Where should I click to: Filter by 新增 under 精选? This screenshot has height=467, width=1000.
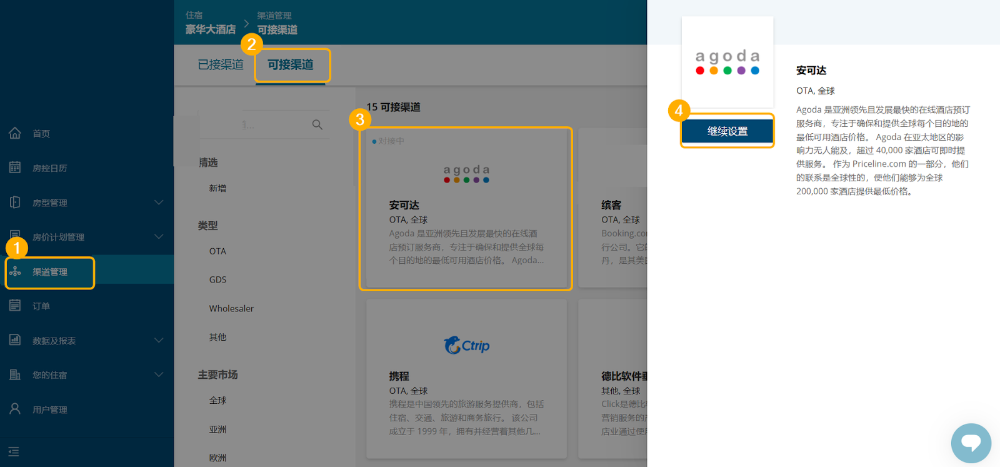point(217,188)
